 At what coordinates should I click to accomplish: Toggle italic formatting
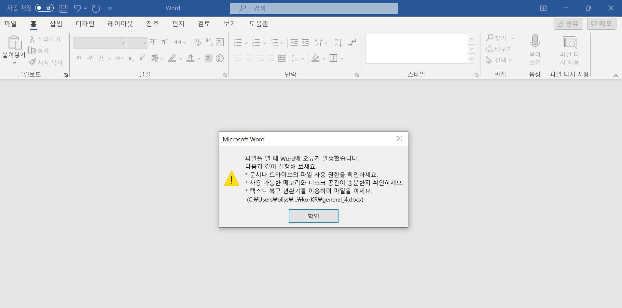point(90,58)
